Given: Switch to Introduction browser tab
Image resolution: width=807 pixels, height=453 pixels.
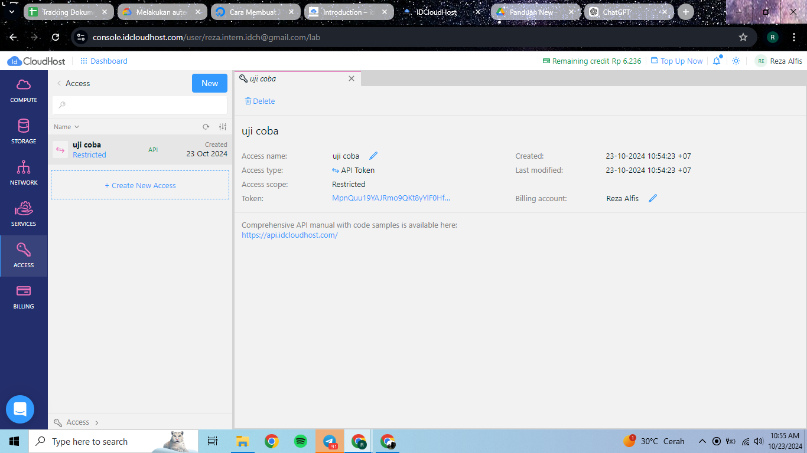Looking at the screenshot, I should 349,12.
